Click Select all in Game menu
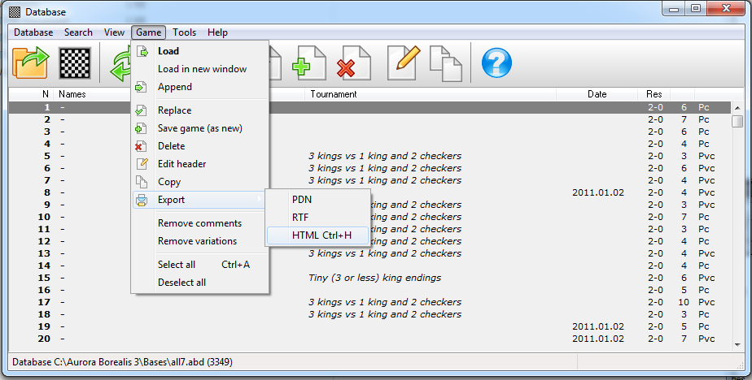The width and height of the screenshot is (752, 380). 177,265
